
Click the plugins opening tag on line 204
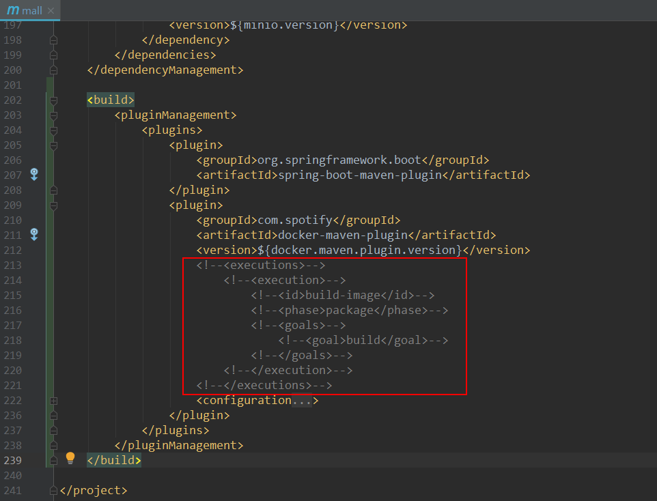[172, 130]
